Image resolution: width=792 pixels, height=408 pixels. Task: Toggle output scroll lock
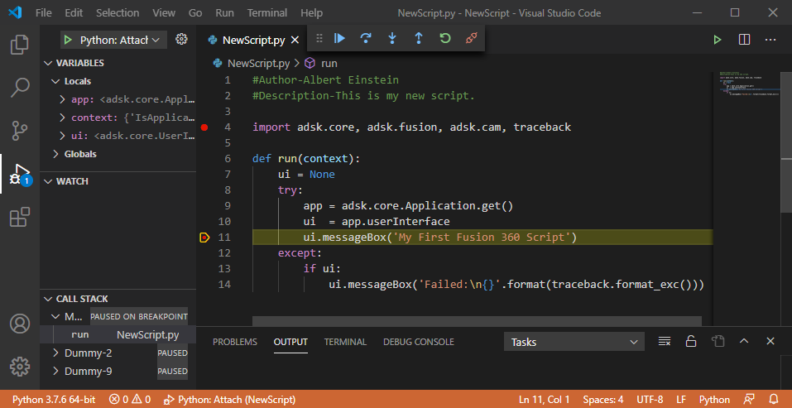(x=691, y=341)
